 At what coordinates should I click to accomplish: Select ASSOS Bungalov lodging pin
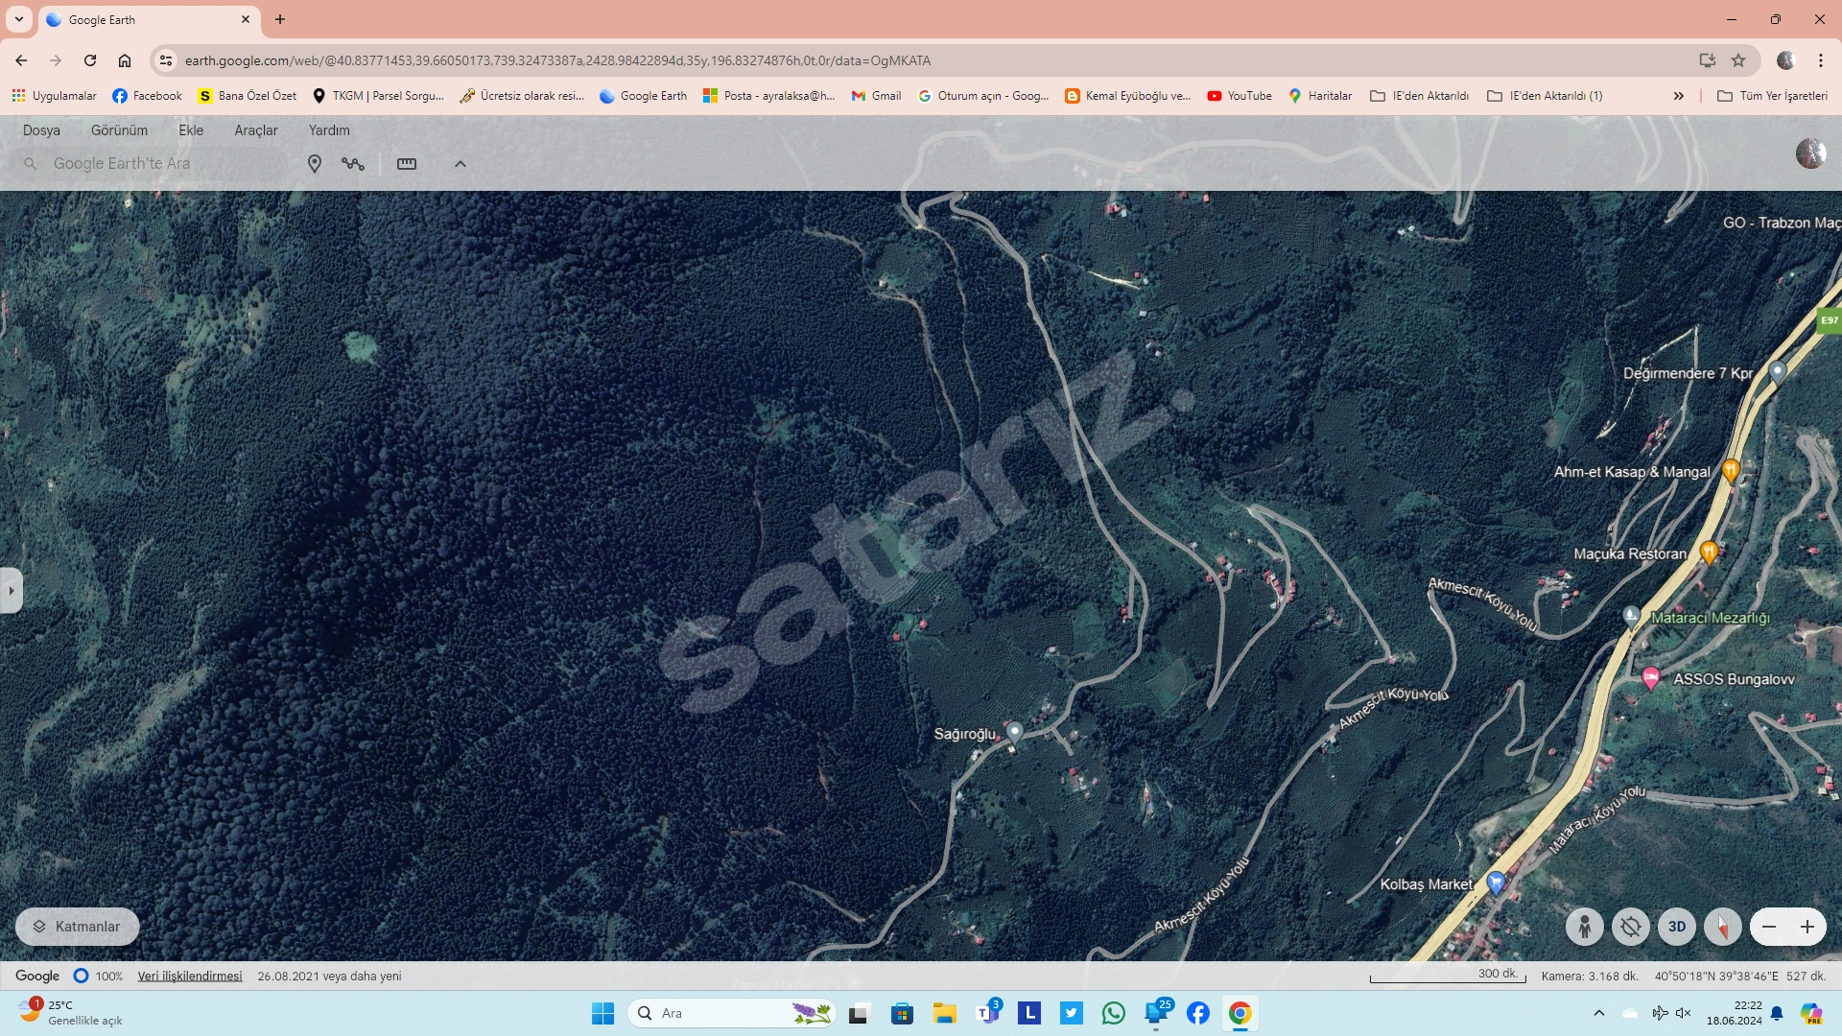pyautogui.click(x=1650, y=678)
